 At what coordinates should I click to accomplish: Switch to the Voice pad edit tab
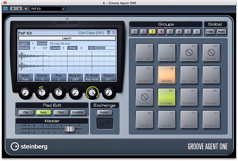pyautogui.click(x=43, y=112)
